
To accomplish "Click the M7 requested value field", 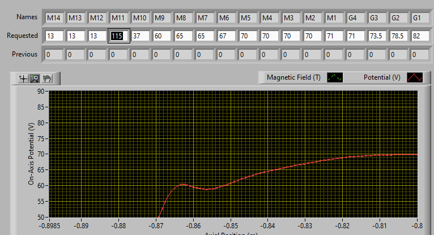I will (205, 36).
